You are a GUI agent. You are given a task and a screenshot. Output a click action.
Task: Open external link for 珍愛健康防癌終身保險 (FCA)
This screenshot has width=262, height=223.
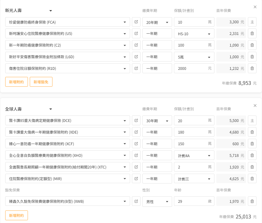coord(136,22)
